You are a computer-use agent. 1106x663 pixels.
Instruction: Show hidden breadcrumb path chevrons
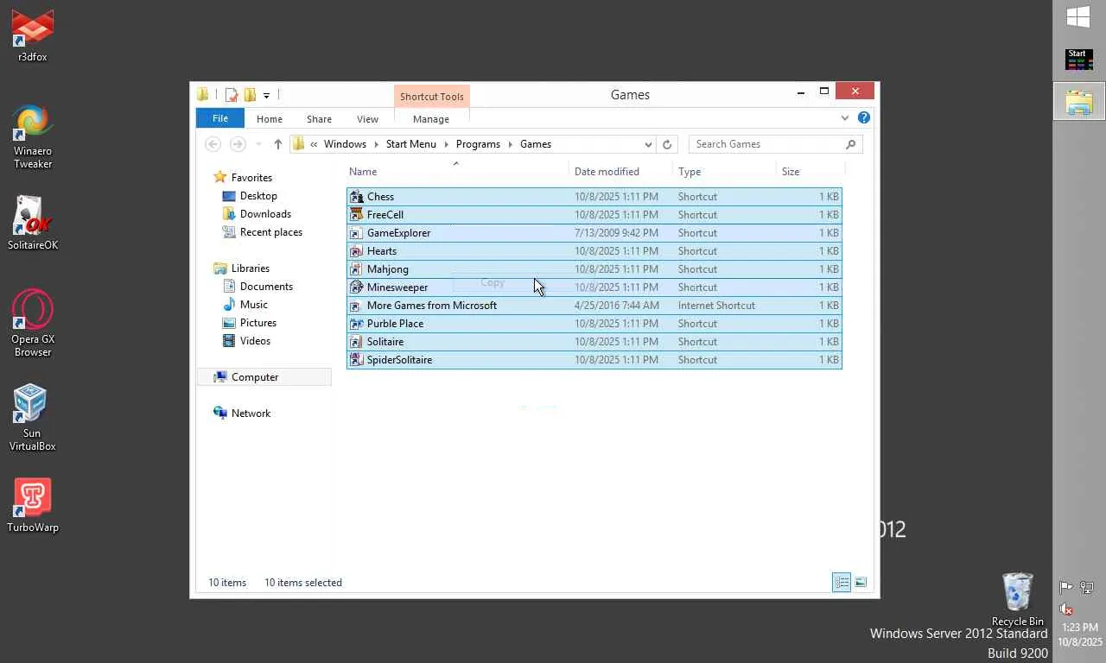(314, 144)
